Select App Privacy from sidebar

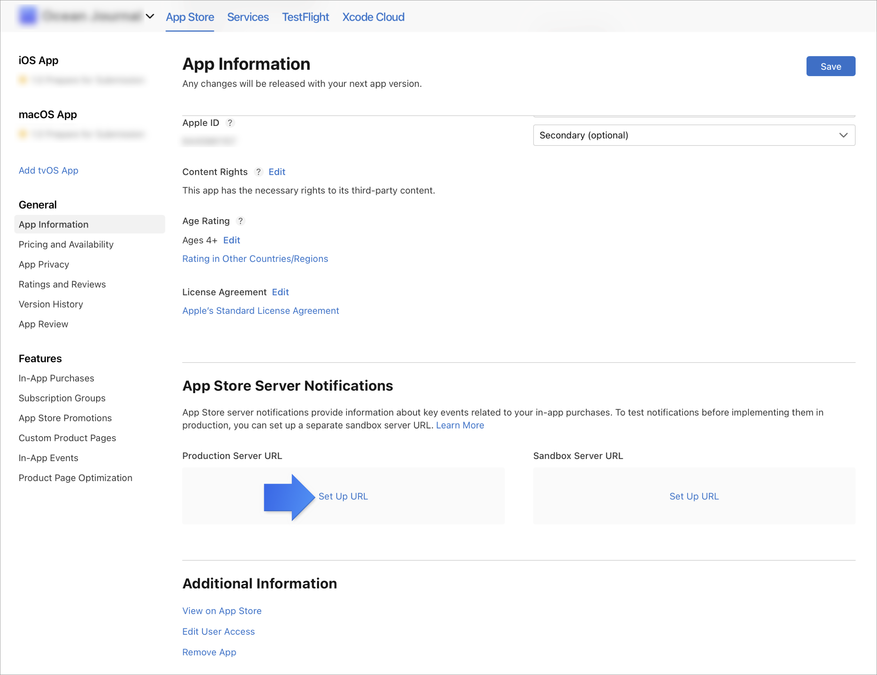[x=44, y=264]
